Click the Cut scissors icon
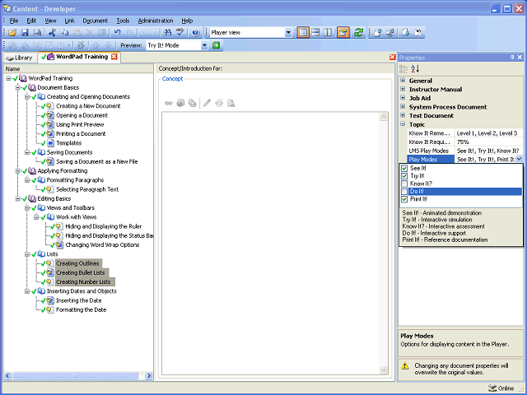 tap(52, 32)
